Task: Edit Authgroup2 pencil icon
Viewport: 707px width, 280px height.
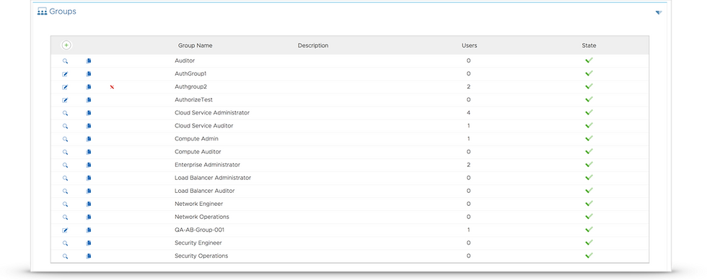Action: pos(65,87)
